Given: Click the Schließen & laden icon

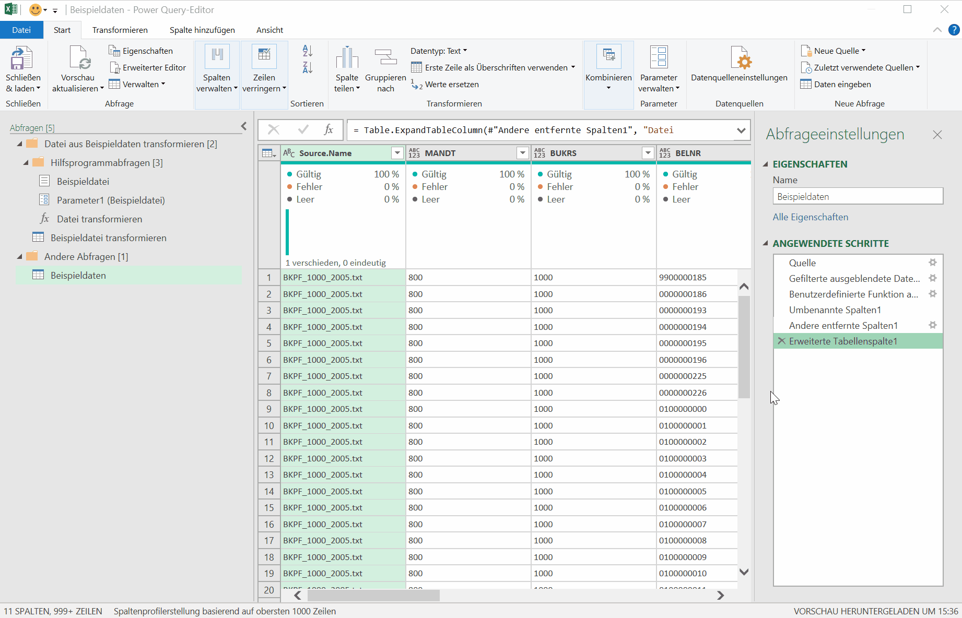Looking at the screenshot, I should [x=22, y=58].
